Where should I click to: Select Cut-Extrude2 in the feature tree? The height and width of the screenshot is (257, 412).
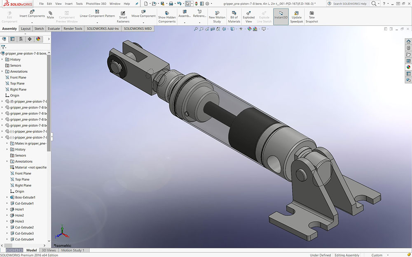coord(24,227)
